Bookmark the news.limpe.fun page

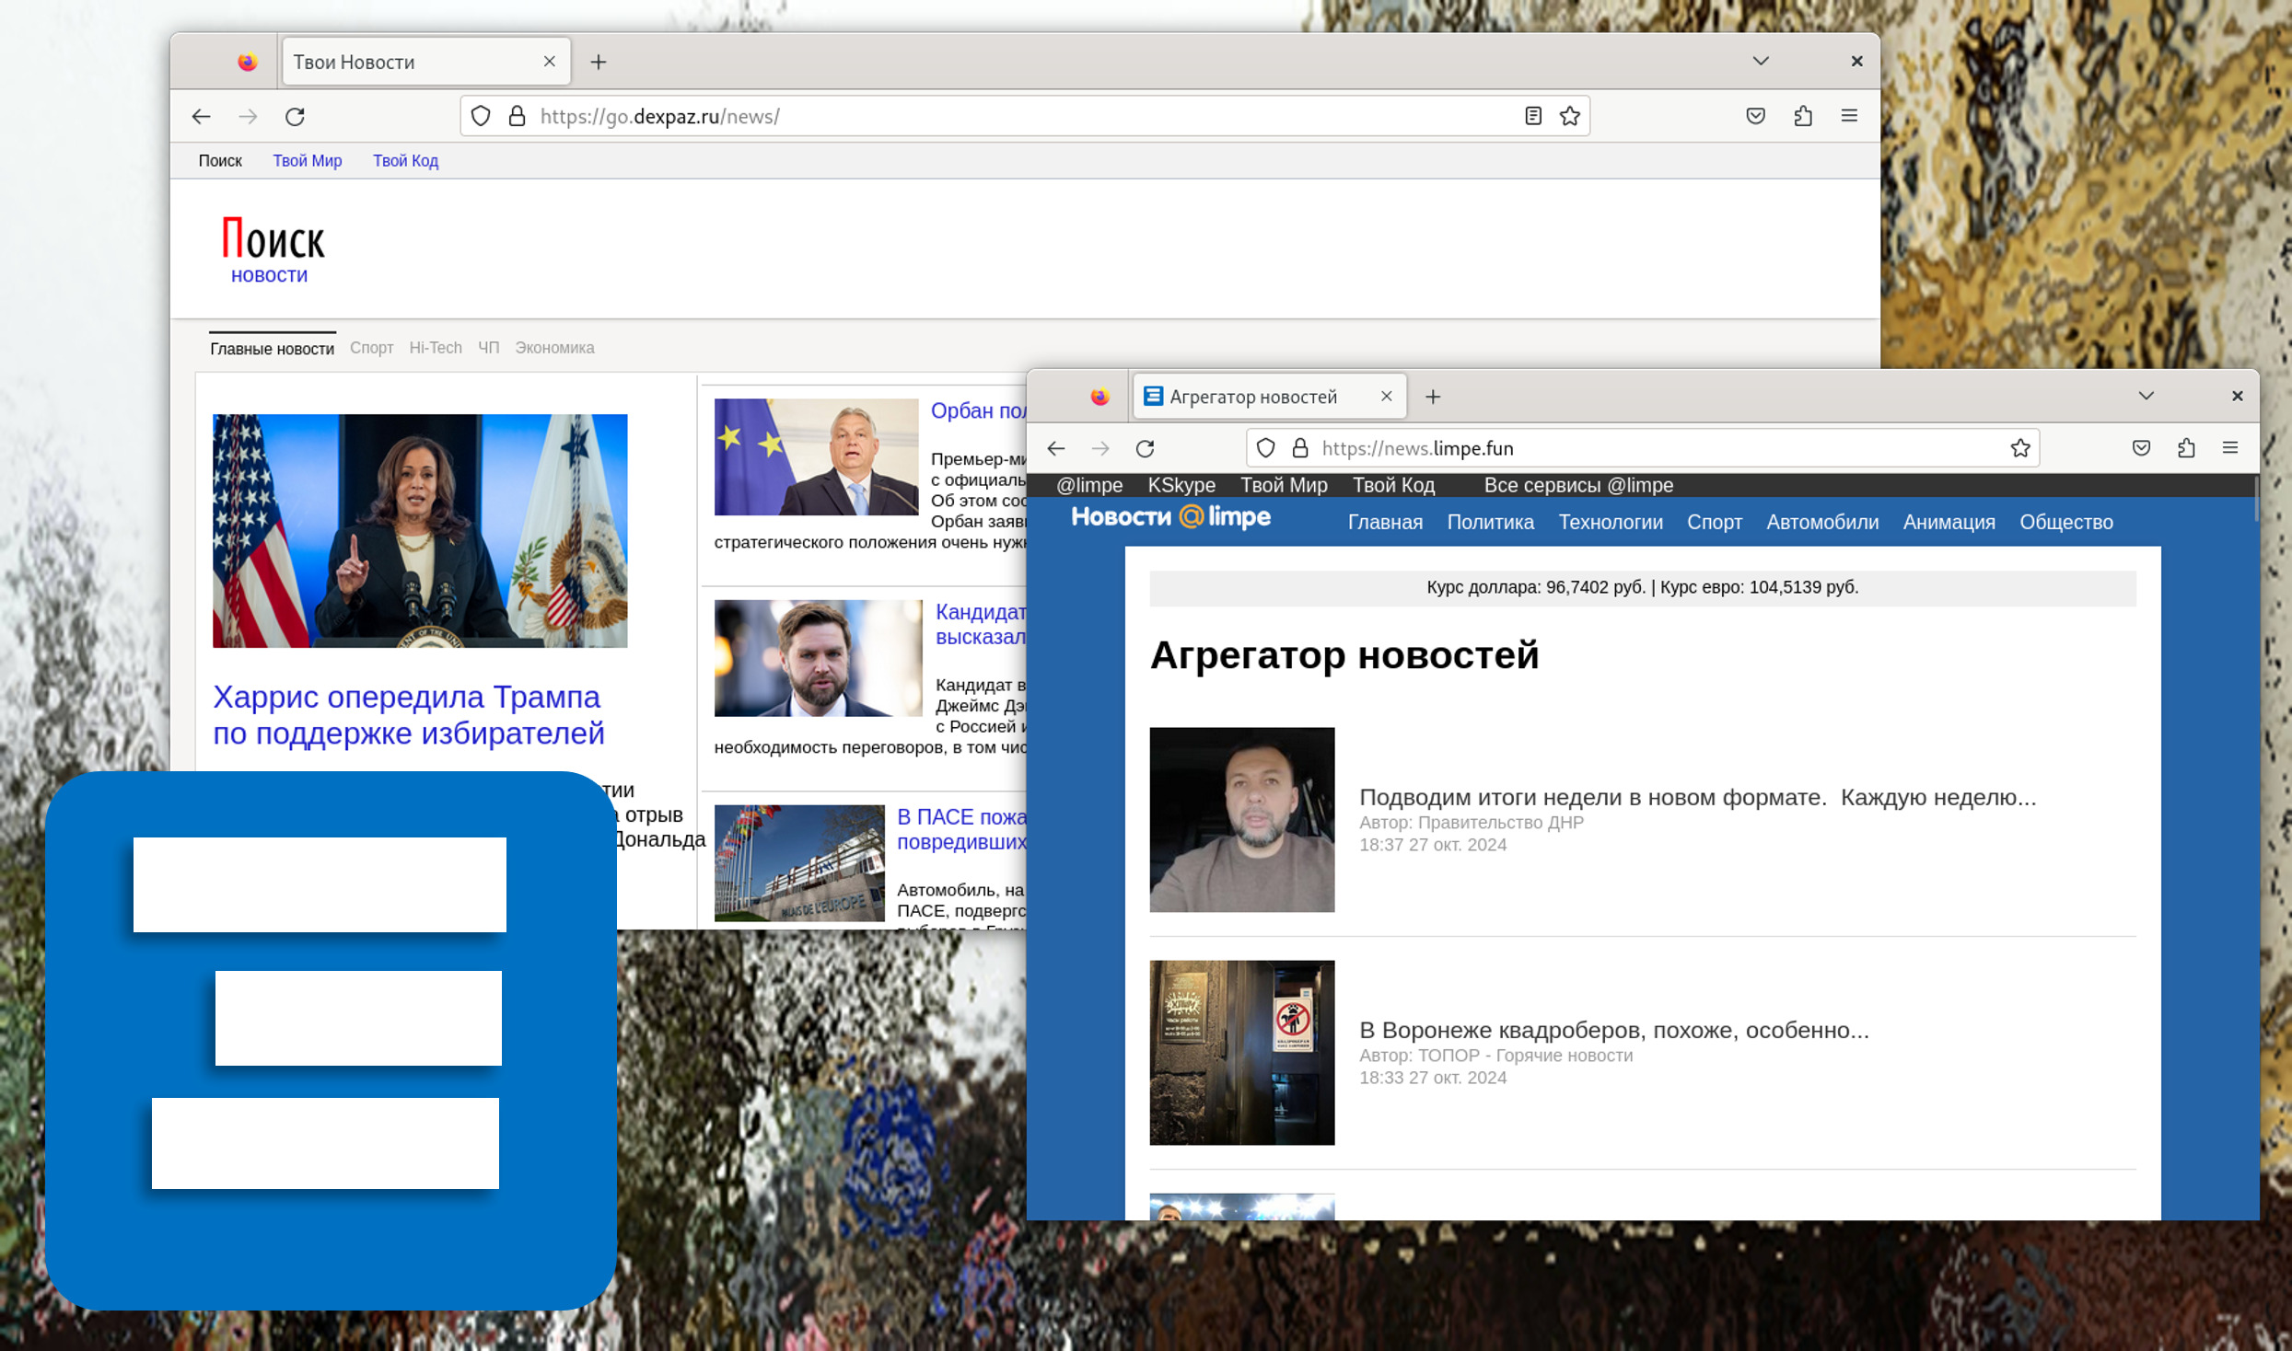point(2019,448)
